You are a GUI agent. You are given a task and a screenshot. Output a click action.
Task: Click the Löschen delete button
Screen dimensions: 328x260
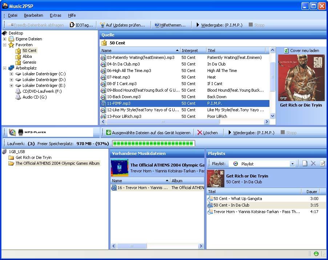coord(207,133)
